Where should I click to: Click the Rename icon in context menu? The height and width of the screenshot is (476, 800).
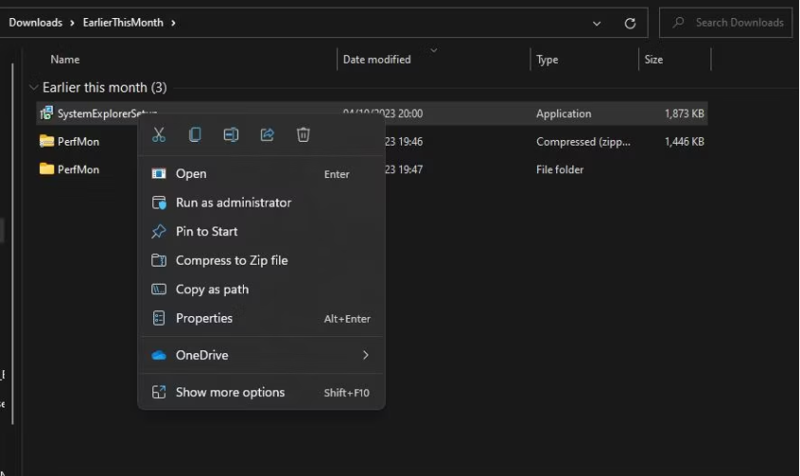pos(230,135)
